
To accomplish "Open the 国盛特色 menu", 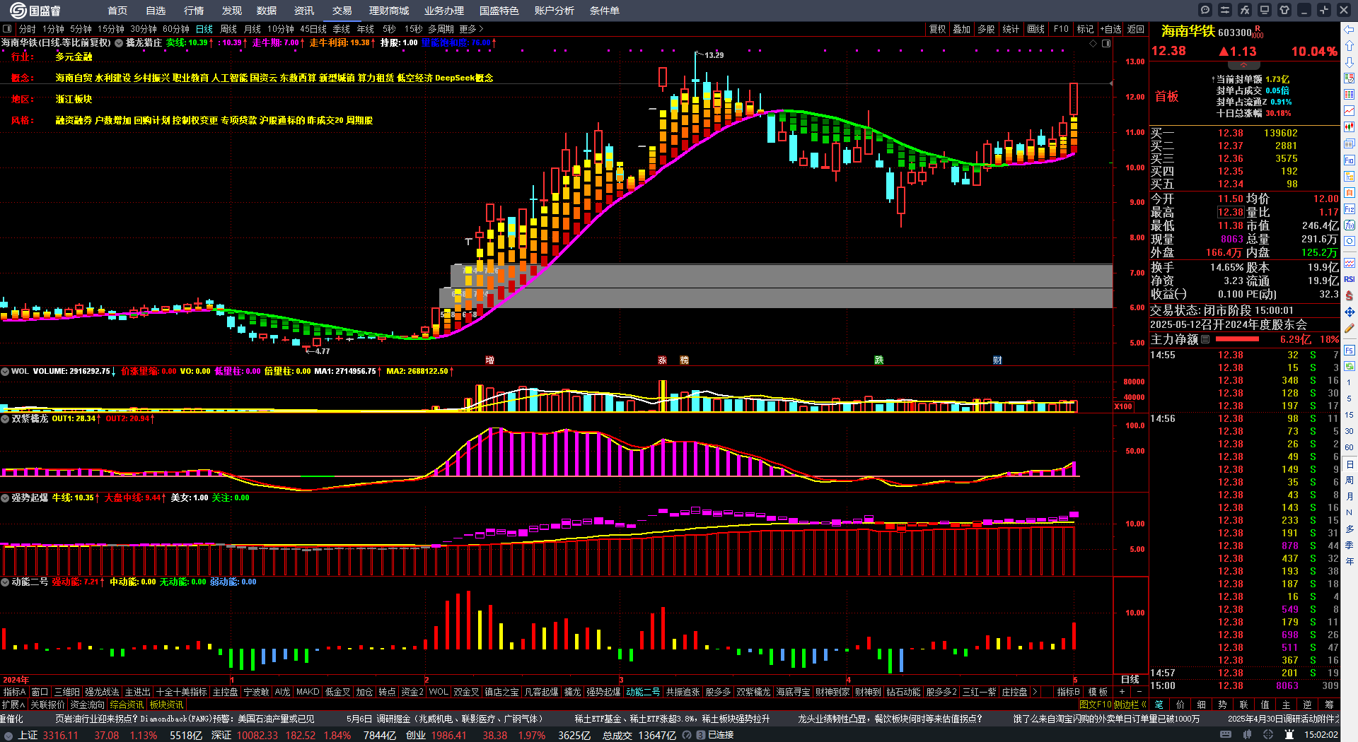I will tap(499, 11).
